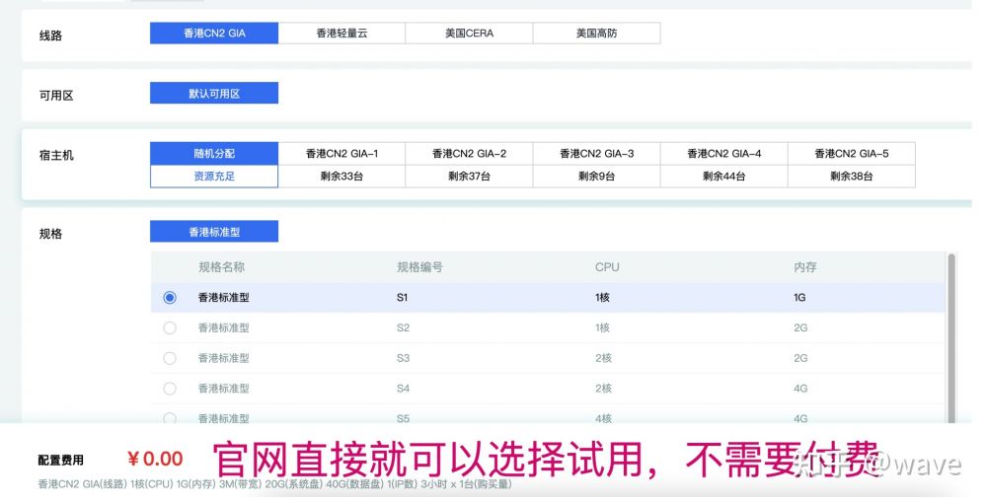Select the S5 4核 radio button

pyautogui.click(x=170, y=418)
